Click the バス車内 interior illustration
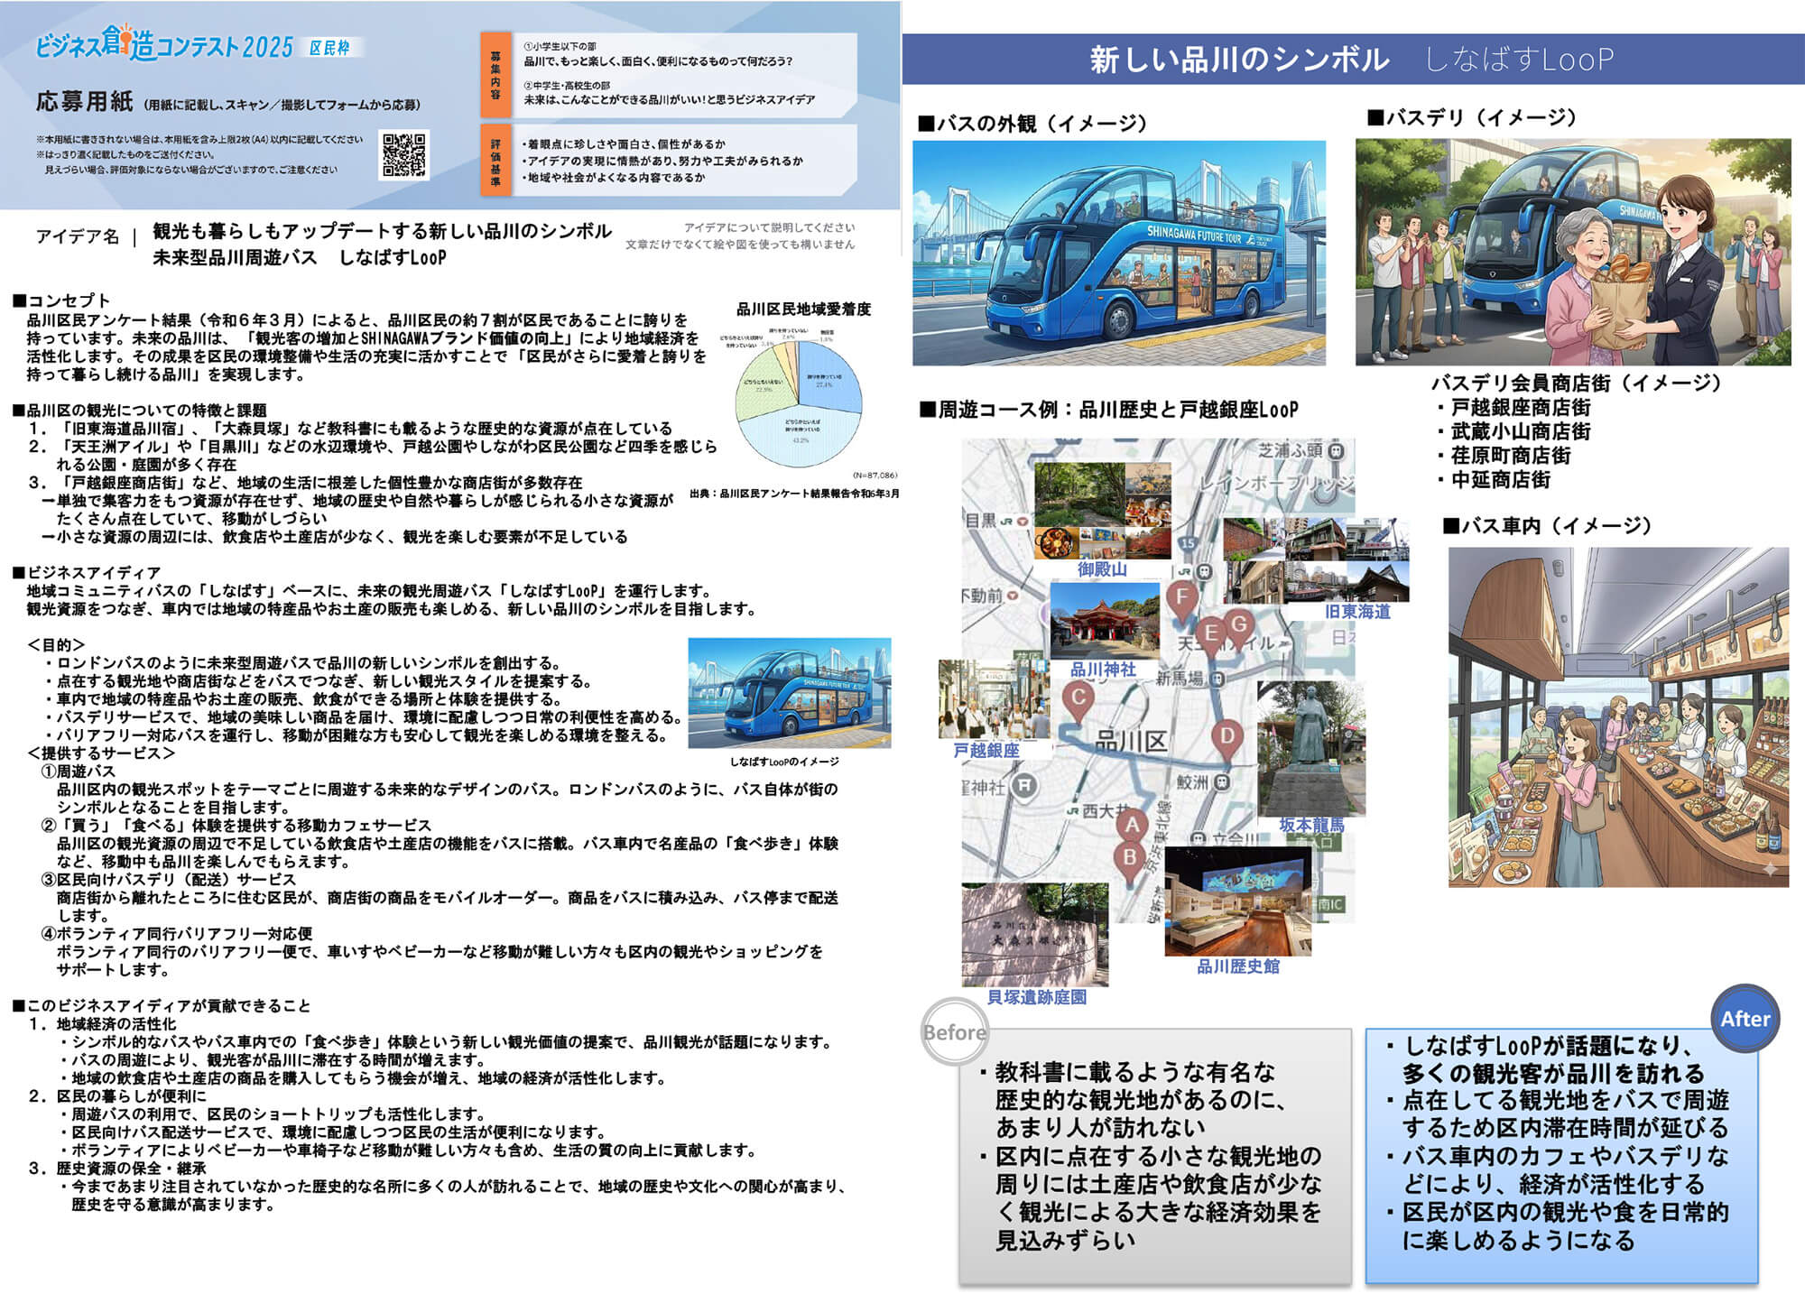The width and height of the screenshot is (1805, 1303). [x=1617, y=716]
